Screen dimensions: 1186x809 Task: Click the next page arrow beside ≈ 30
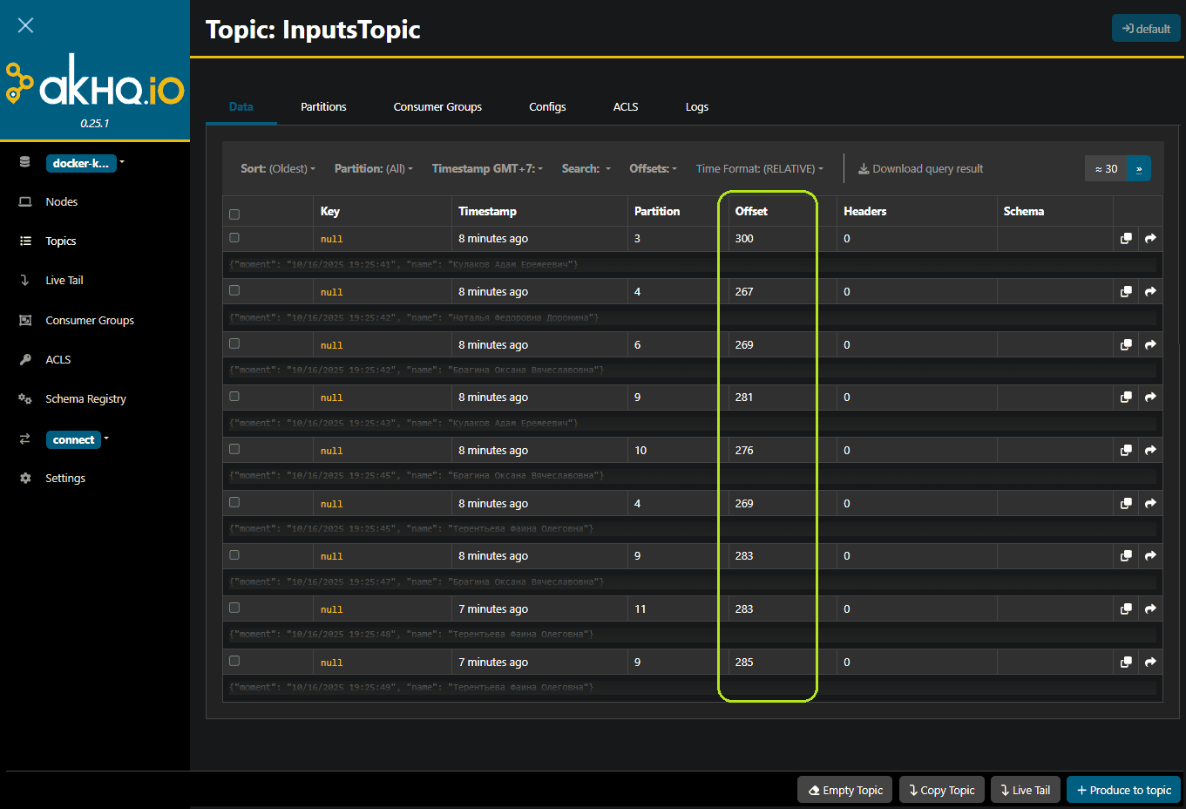[1139, 169]
